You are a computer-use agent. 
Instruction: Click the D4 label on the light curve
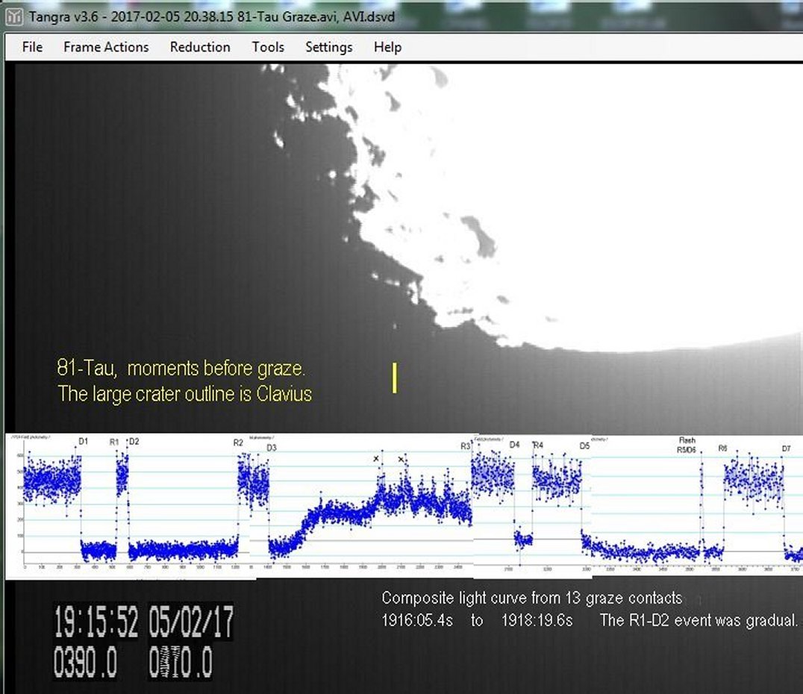tap(514, 445)
